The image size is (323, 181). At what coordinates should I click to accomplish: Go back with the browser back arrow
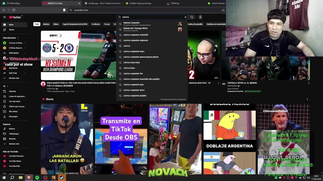click(4, 10)
